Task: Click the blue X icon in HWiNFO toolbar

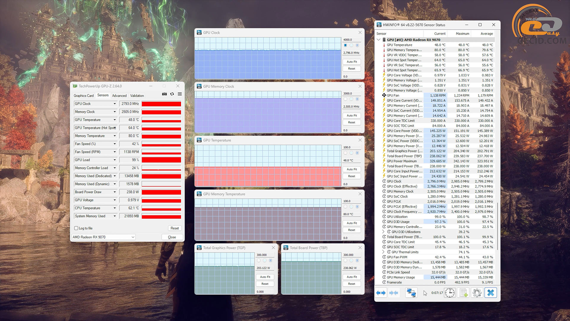Action: click(x=491, y=293)
